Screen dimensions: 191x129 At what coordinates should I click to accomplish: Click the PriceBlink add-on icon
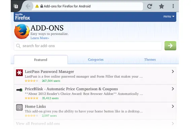point(20,90)
